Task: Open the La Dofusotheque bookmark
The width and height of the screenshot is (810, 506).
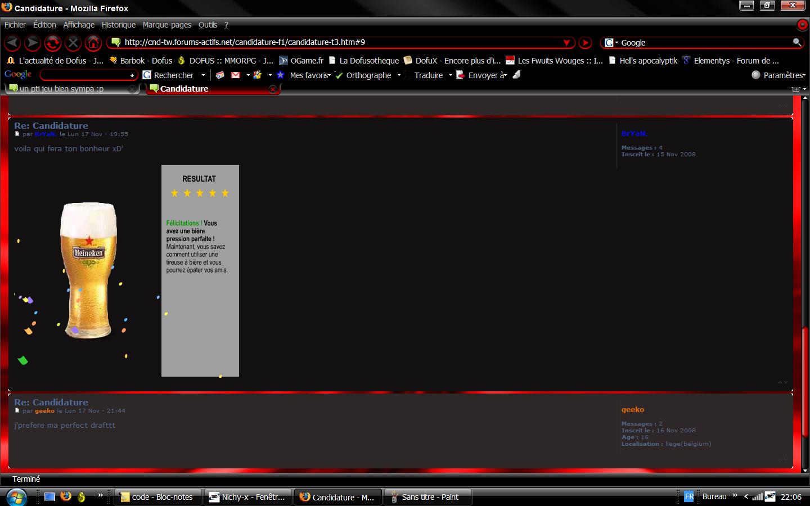Action: coord(363,61)
